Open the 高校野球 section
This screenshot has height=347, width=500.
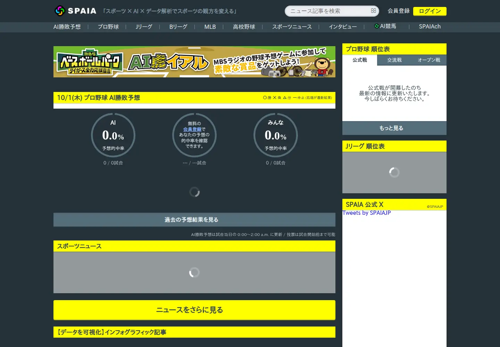pyautogui.click(x=244, y=27)
